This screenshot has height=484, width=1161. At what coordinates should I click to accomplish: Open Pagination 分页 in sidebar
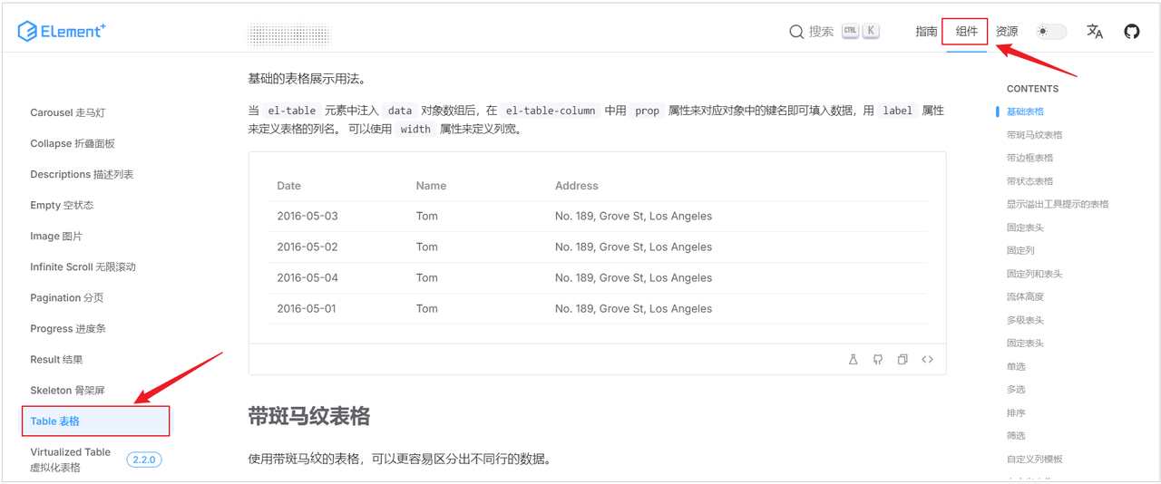tap(66, 298)
